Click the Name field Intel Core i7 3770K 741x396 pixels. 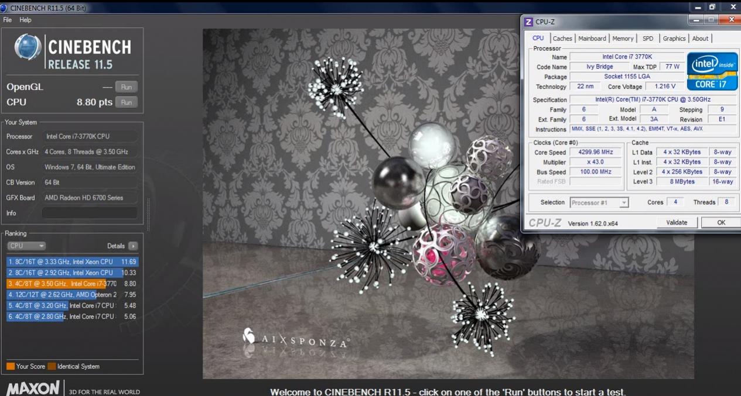pos(627,57)
